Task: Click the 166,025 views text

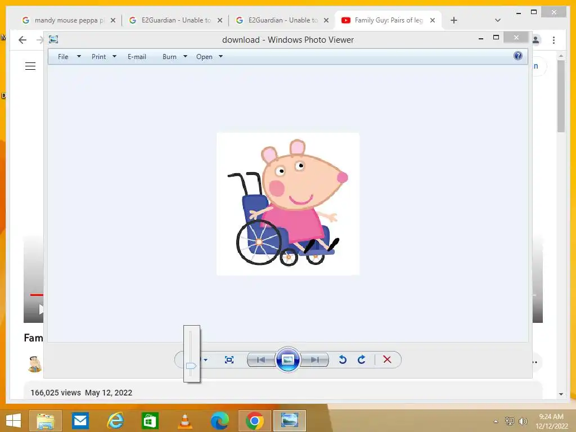Action: [56, 393]
